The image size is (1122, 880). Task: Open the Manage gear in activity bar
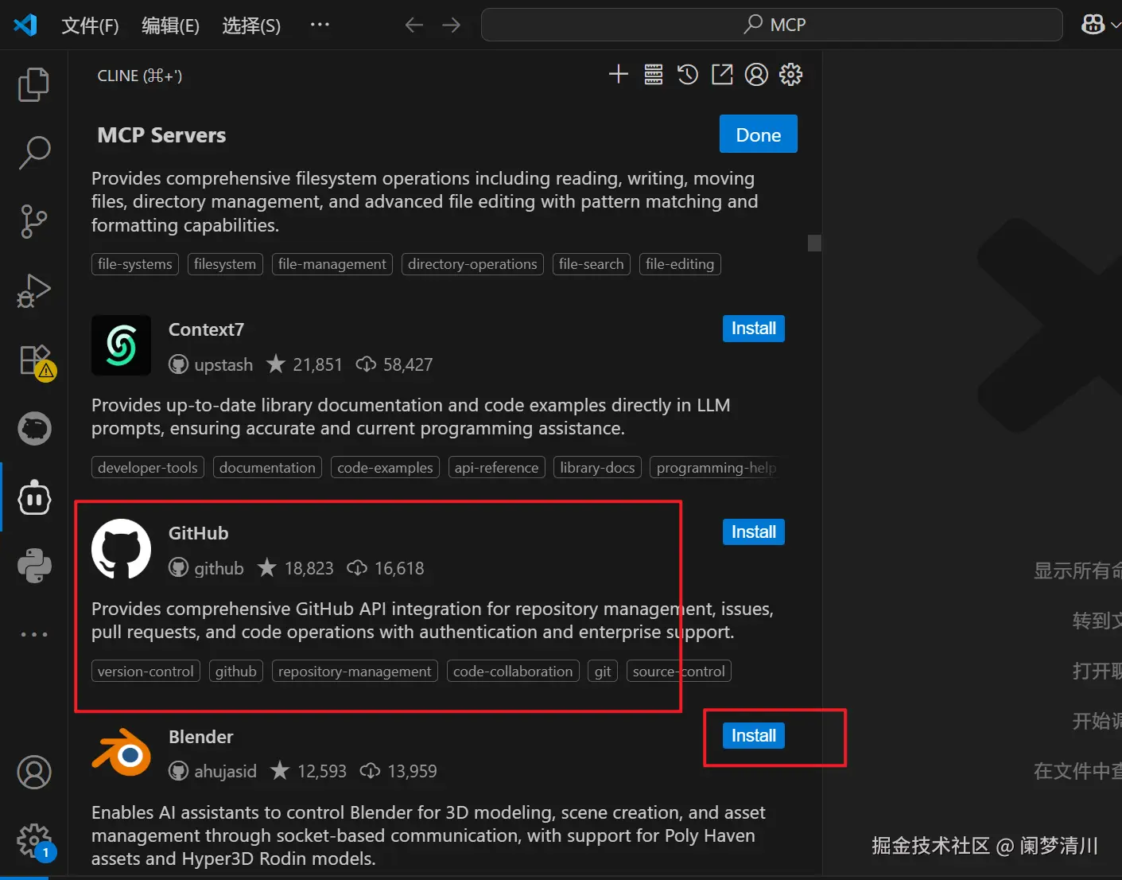(35, 841)
